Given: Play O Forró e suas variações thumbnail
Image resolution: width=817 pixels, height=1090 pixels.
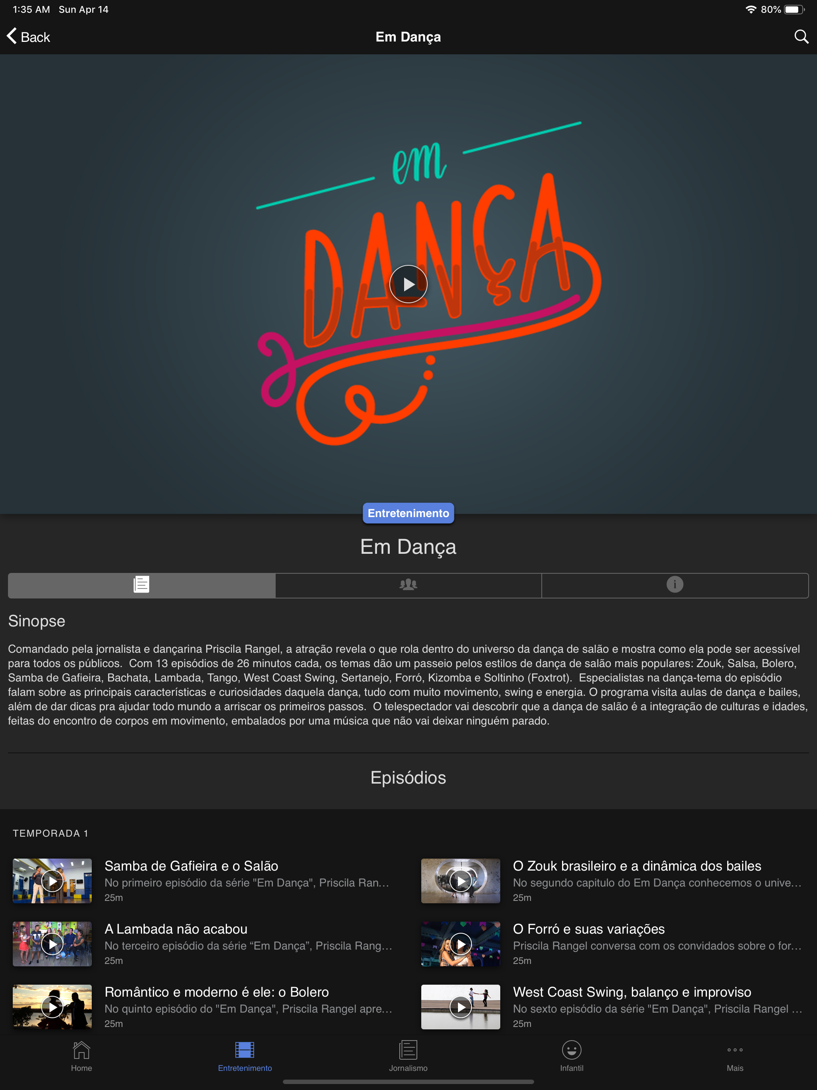Looking at the screenshot, I should (x=460, y=944).
